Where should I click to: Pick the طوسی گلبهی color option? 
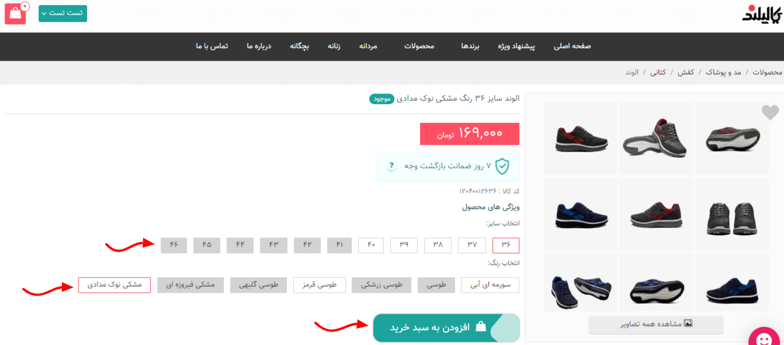click(x=259, y=285)
